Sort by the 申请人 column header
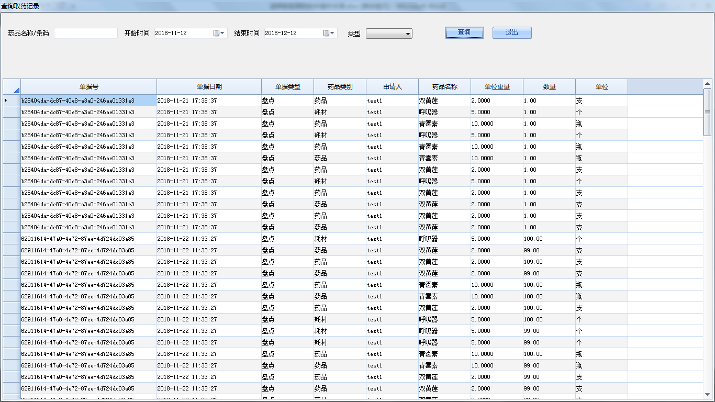The height and width of the screenshot is (402, 715). pos(392,87)
